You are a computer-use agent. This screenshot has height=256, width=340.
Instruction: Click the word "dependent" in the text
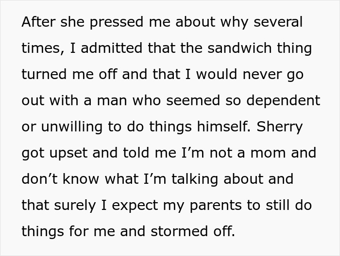283,101
